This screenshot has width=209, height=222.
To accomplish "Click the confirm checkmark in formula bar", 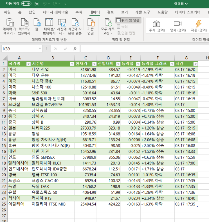I will tap(65, 49).
